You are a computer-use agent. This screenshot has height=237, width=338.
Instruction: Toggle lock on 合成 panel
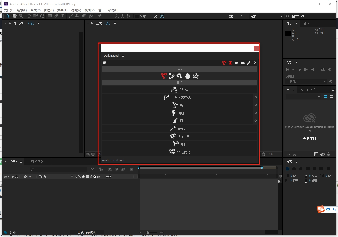pos(92,23)
